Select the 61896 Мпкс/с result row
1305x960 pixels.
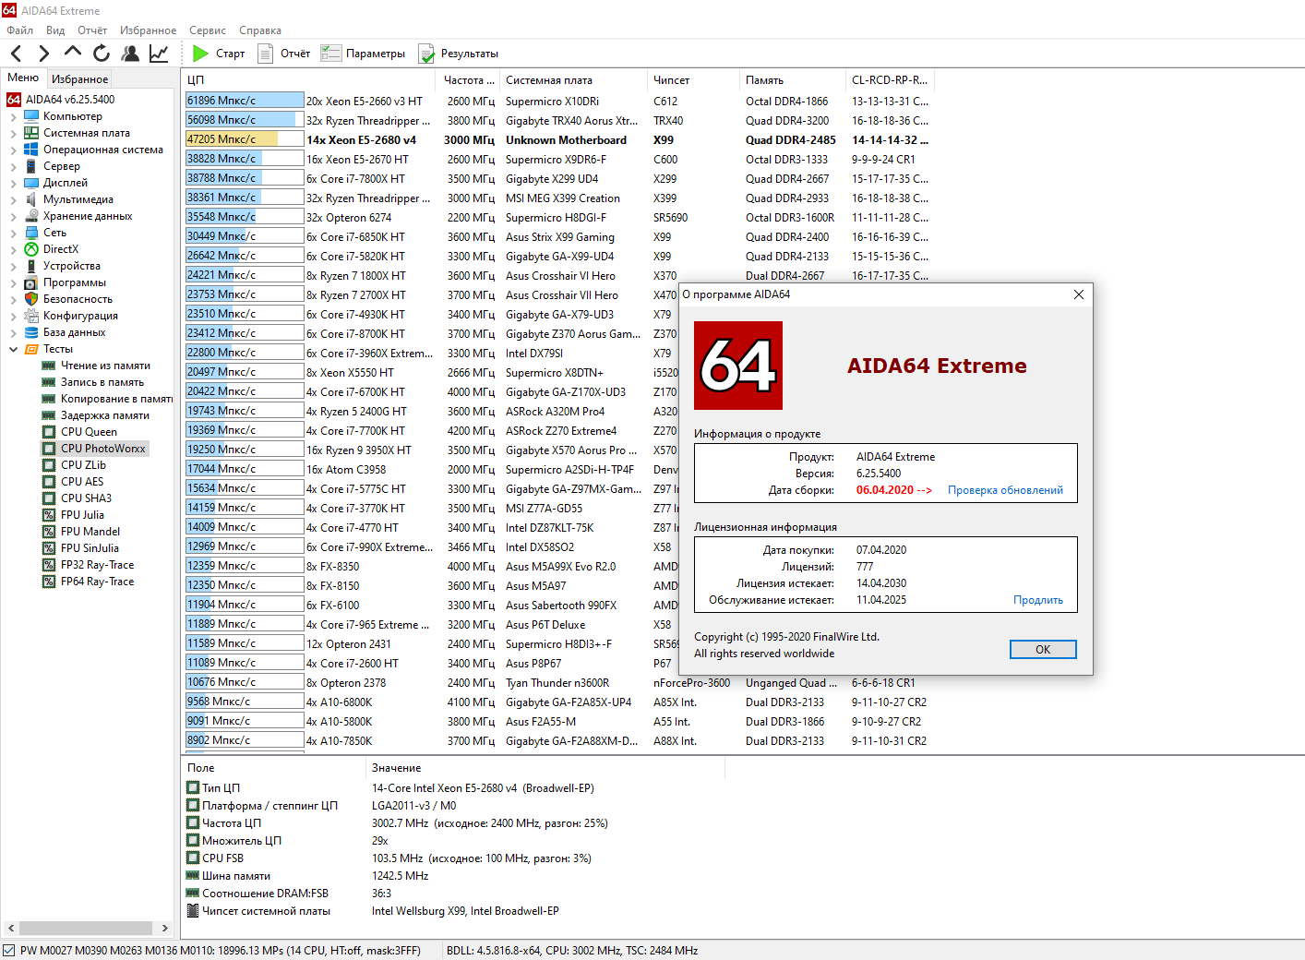[x=557, y=101]
